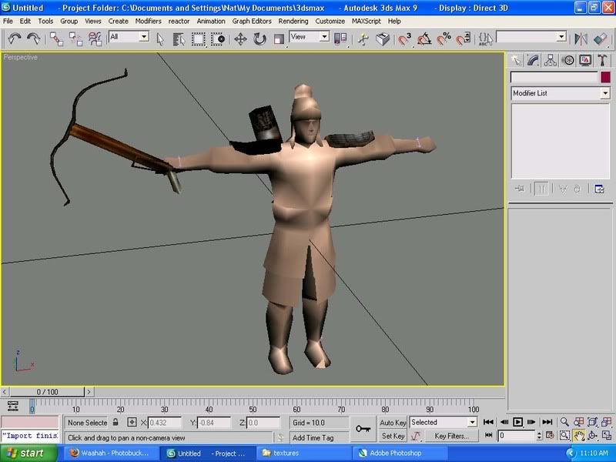The height and width of the screenshot is (462, 616).
Task: Open the View reference coordinate dropdown
Action: point(323,37)
